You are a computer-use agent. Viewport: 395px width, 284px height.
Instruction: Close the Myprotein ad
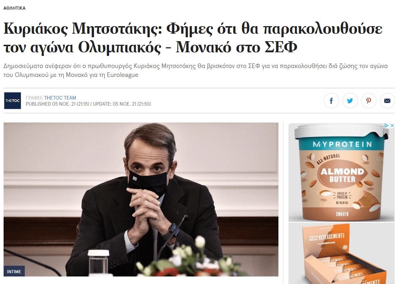(x=392, y=125)
